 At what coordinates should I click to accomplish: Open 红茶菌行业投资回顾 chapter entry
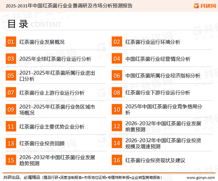[x=42, y=143]
